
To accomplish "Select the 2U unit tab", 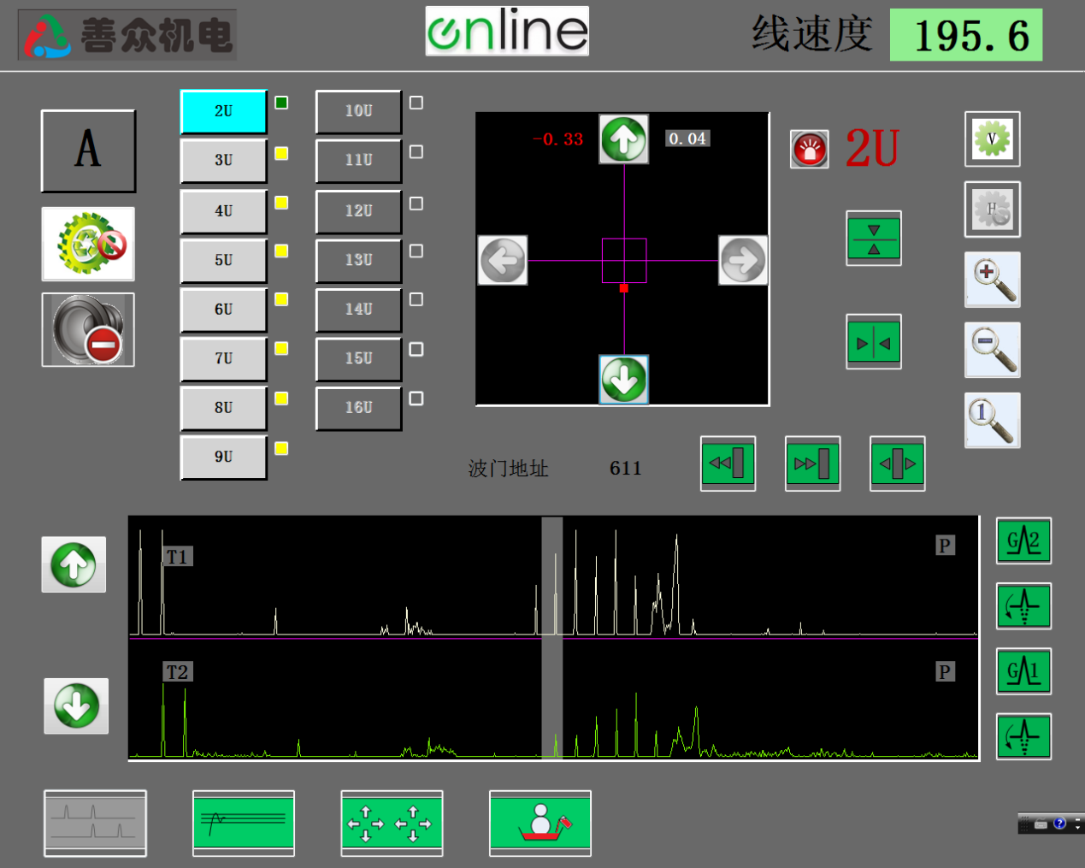I will coord(223,111).
